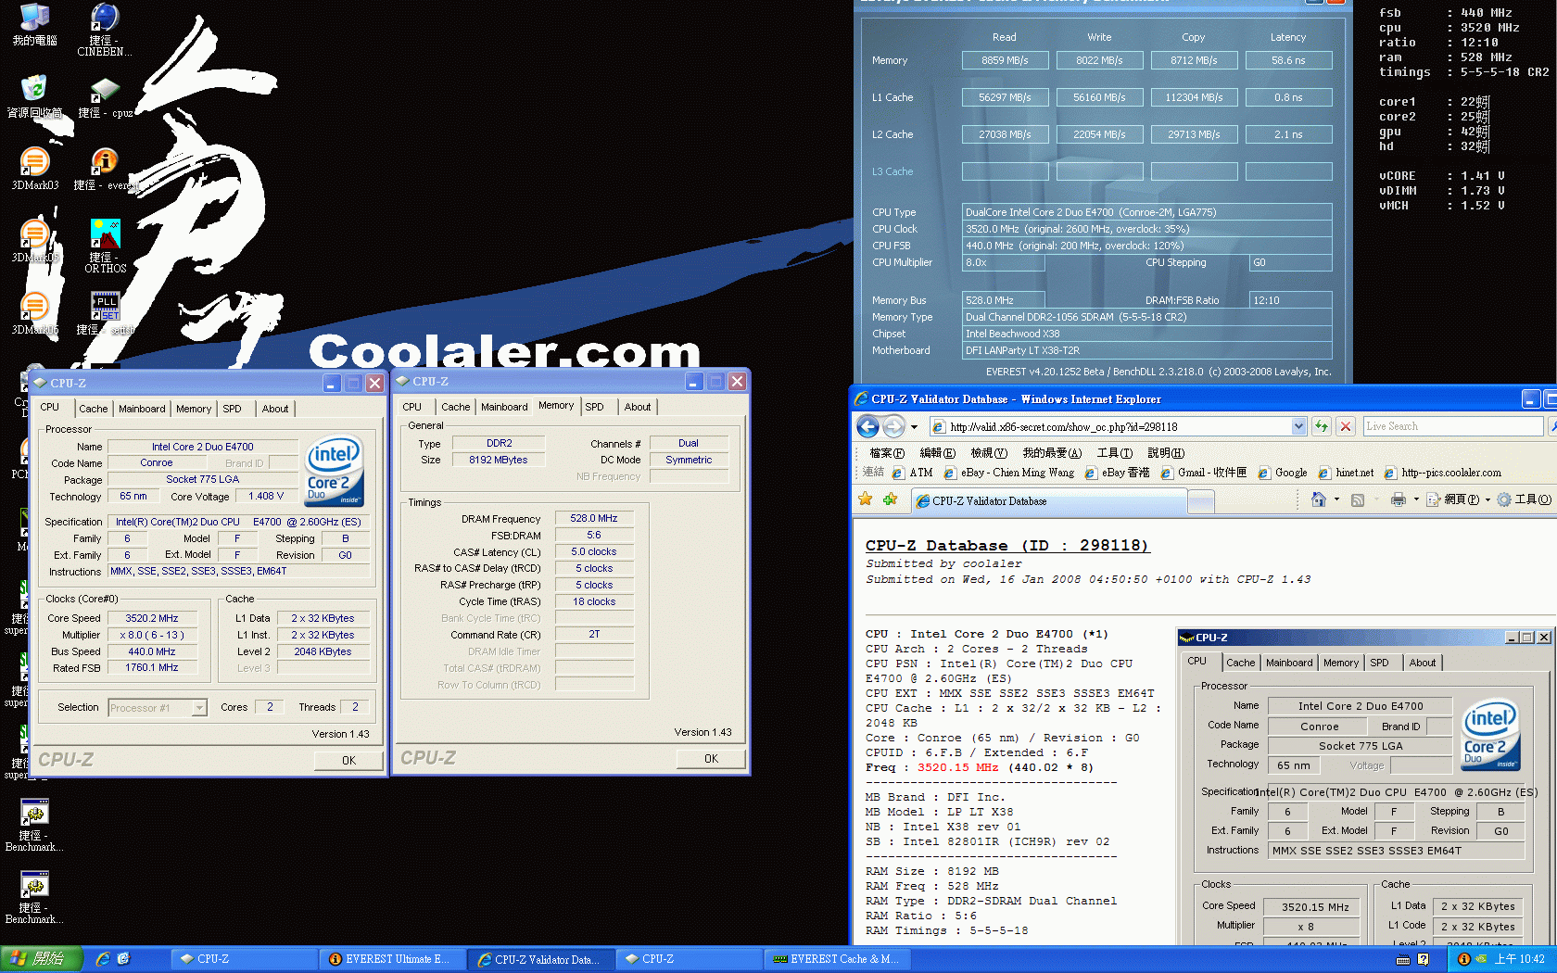Select About tab in middle CPU-Z window
The height and width of the screenshot is (973, 1557).
tap(637, 407)
